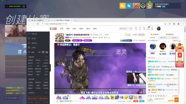The width and height of the screenshot is (186, 104).
Task: Collapse the dark sidebar with its edge handle
Action: point(50,68)
